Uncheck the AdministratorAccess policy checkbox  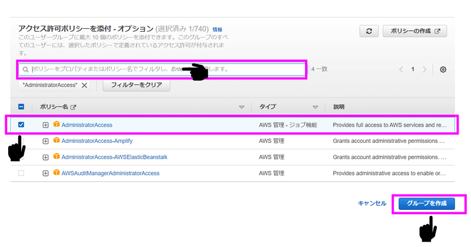[21, 125]
